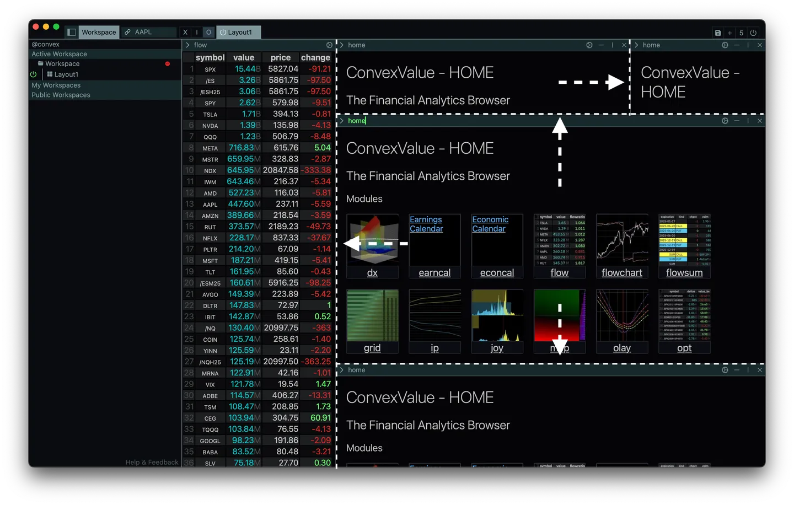Click the dash icon in the bottom home panel header
Screen dimensions: 794x505
(737, 370)
